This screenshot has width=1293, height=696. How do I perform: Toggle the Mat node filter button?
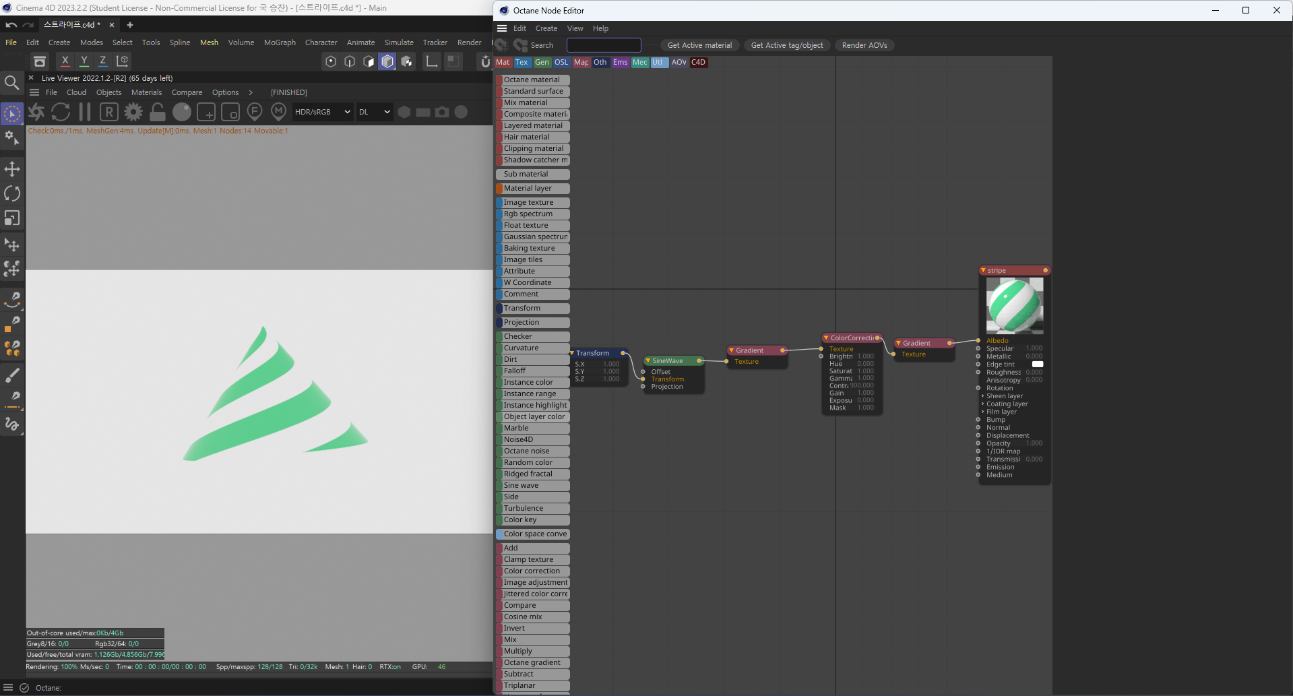coord(503,62)
